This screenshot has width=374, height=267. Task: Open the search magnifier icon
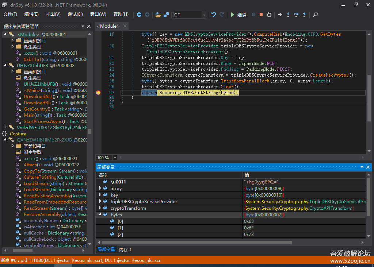(315, 15)
